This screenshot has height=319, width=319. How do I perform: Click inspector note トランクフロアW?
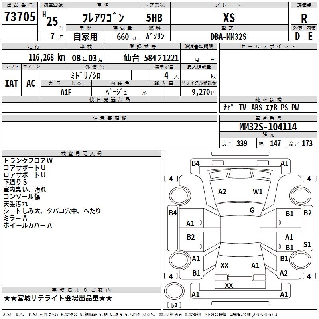(28, 161)
